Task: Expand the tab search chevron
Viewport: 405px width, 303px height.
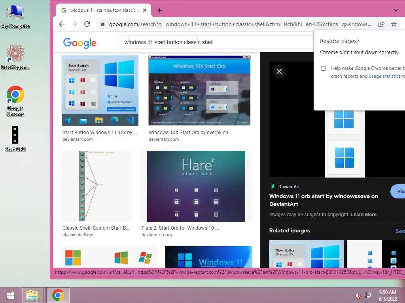Action: [396, 10]
